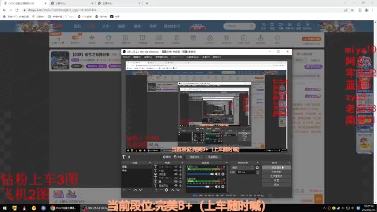Move the selected scene down

click(x=140, y=190)
